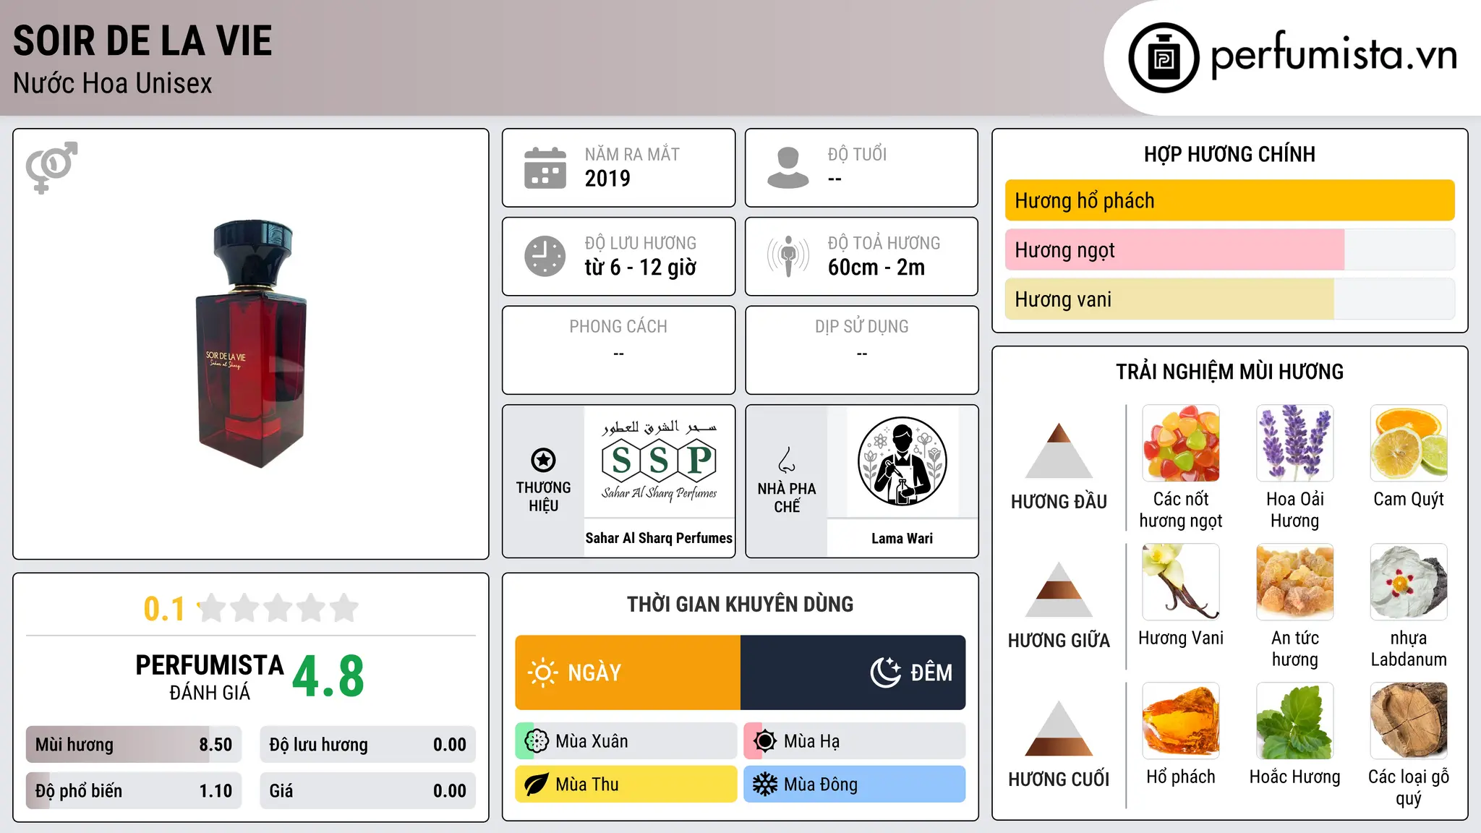Viewport: 1481px width, 833px height.
Task: Click the grey star rating icons
Action: 278,608
